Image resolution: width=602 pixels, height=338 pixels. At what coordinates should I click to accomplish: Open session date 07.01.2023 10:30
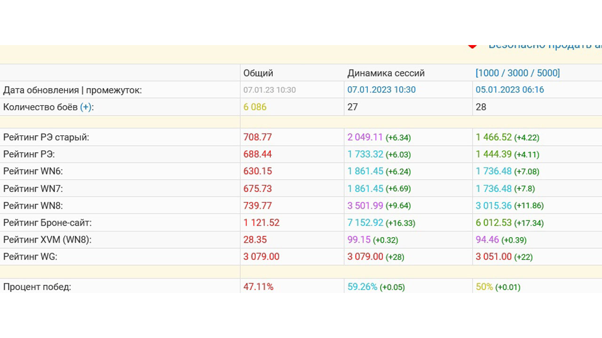tap(381, 90)
